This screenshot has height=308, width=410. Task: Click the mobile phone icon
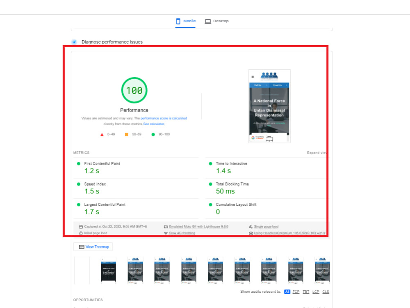(x=178, y=21)
